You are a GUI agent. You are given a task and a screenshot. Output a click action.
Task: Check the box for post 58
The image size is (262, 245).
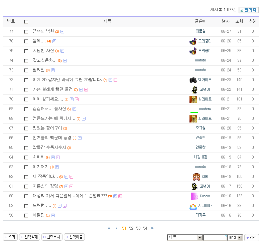tap(26, 216)
